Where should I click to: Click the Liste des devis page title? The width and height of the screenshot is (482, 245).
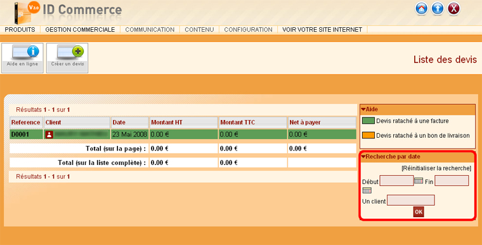click(445, 60)
